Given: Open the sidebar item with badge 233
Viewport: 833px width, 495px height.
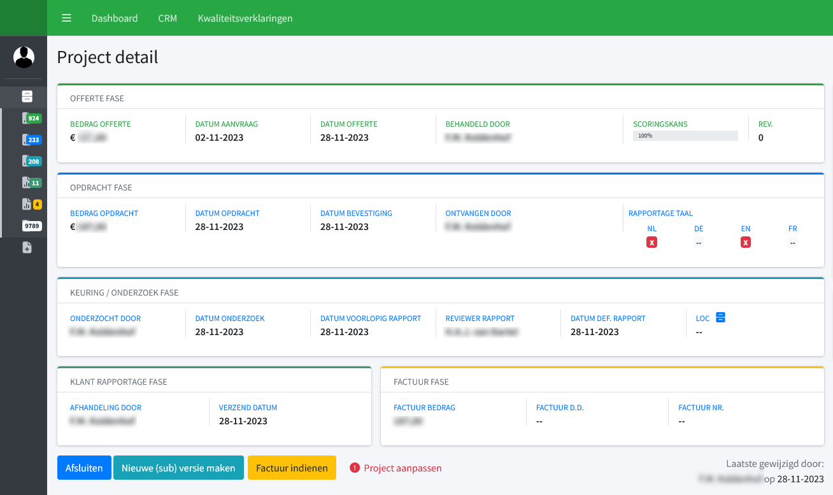Looking at the screenshot, I should click(x=31, y=140).
